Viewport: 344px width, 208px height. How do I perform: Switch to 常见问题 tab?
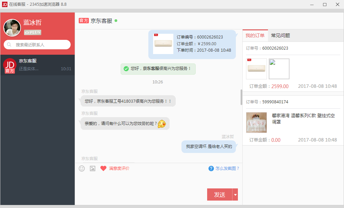[x=280, y=35]
